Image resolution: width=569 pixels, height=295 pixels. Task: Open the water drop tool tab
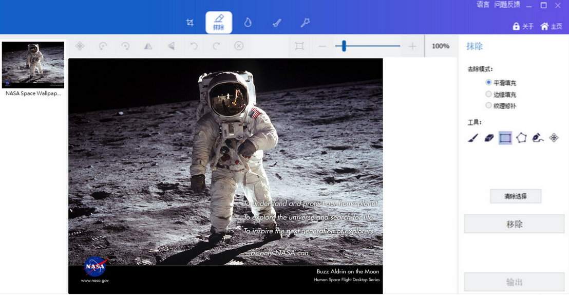click(248, 23)
